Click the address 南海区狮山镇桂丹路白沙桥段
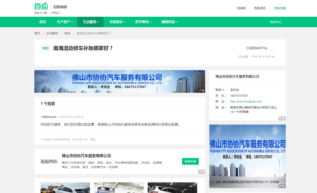This screenshot has height=193, width=317. [254, 110]
